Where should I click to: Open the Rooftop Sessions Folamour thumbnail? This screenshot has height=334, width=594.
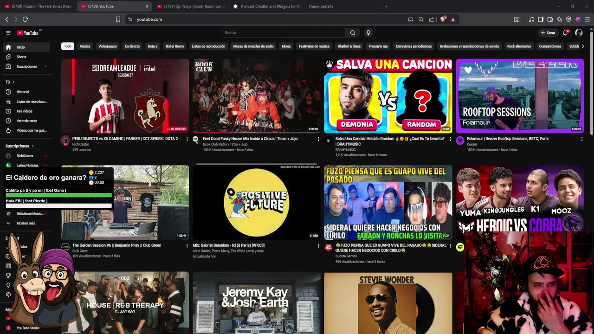pyautogui.click(x=520, y=96)
